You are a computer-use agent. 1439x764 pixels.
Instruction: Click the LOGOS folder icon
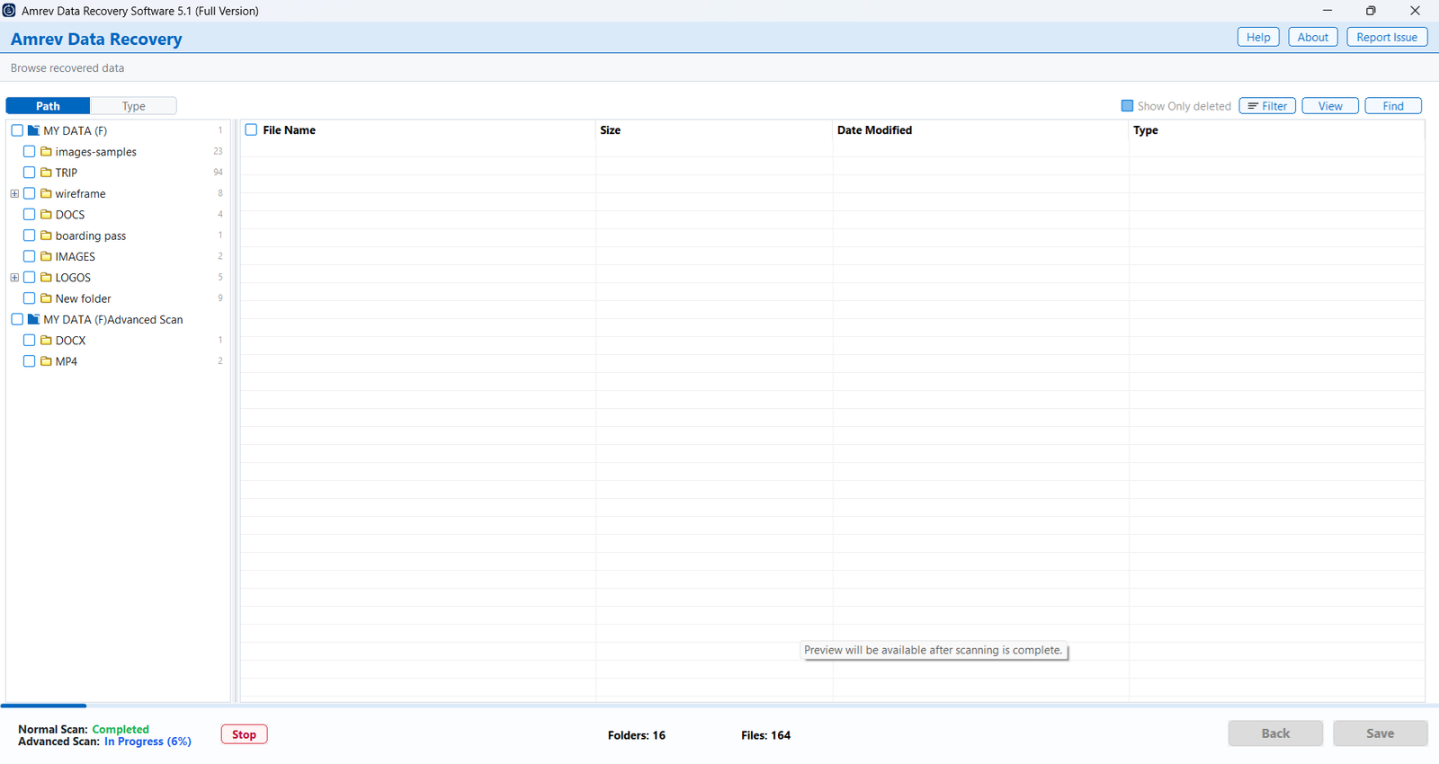coord(46,278)
